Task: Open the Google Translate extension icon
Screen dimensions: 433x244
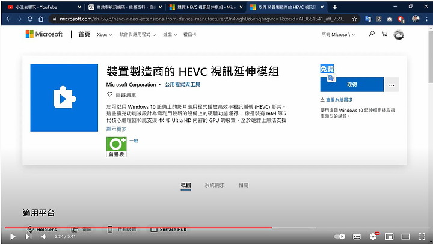Action: pyautogui.click(x=368, y=19)
